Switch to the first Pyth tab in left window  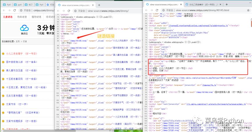click(7, 5)
